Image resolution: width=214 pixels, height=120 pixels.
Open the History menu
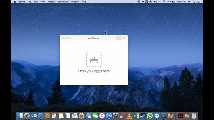51,2
